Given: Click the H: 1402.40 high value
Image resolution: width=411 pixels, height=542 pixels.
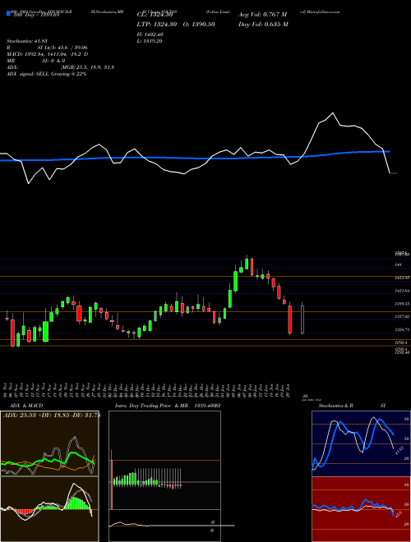Looking at the screenshot, I should point(150,34).
